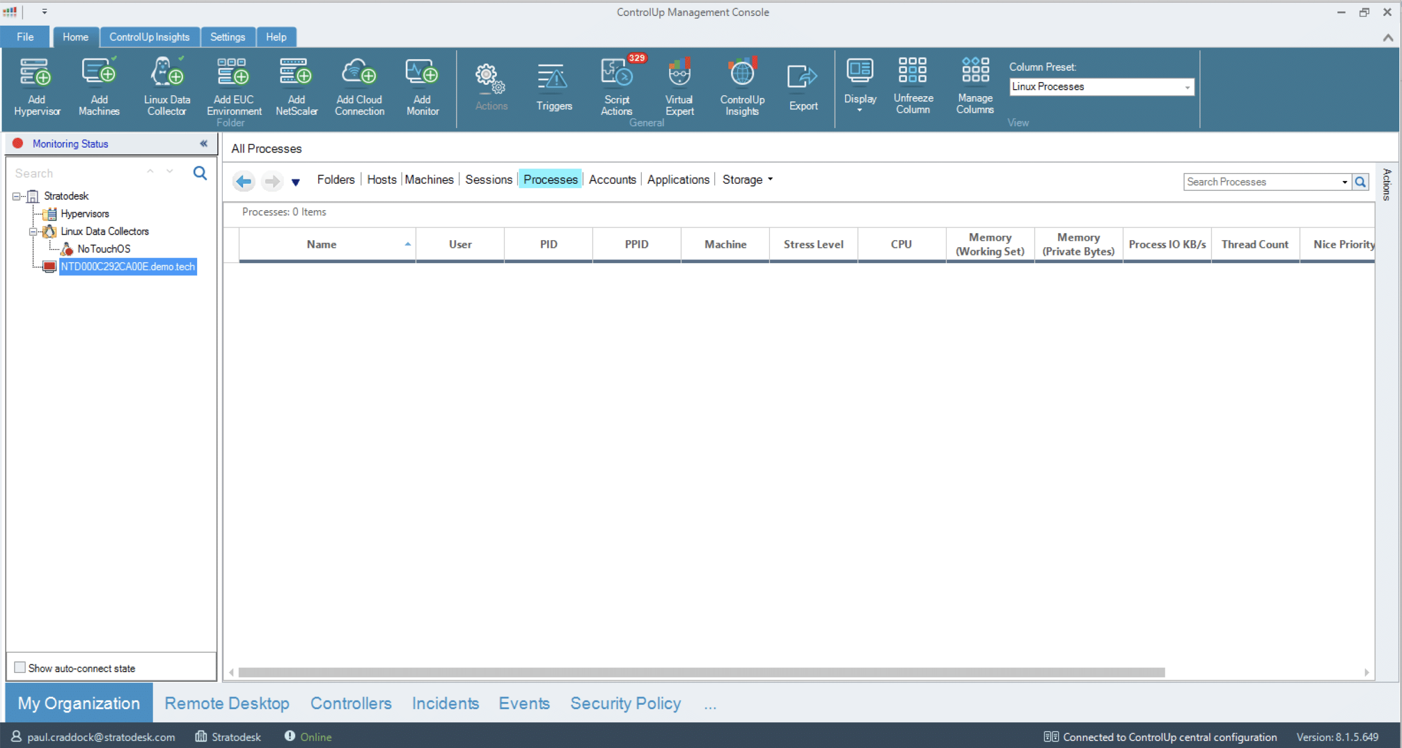The height and width of the screenshot is (748, 1402).
Task: Click the Actions gear icon in ribbon
Action: [491, 86]
